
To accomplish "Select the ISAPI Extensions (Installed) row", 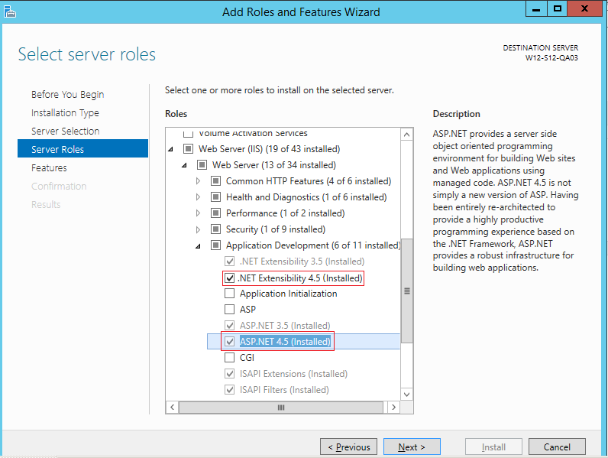I will coord(293,373).
